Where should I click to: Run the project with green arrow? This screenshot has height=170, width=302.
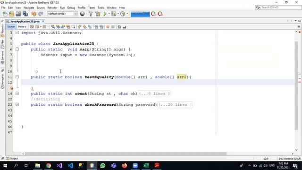(x=105, y=14)
